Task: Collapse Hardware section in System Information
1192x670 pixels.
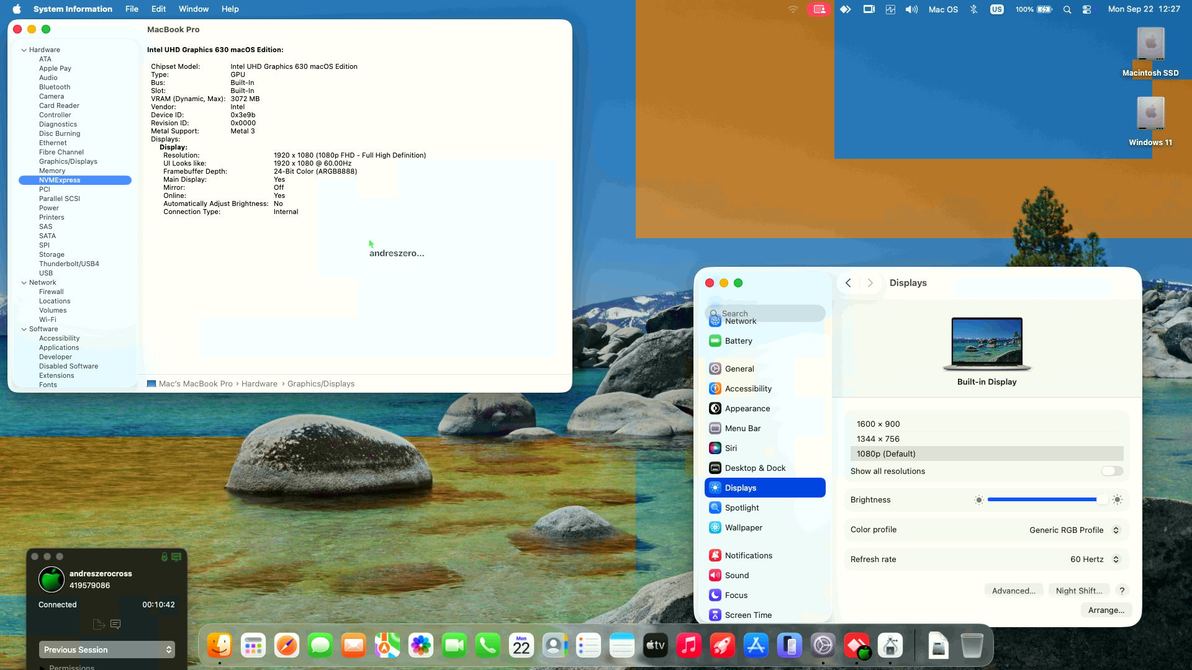Action: pyautogui.click(x=24, y=50)
